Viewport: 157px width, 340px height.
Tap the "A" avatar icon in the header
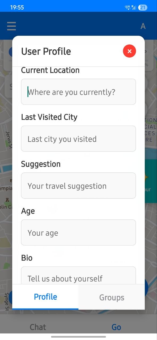coord(143,26)
